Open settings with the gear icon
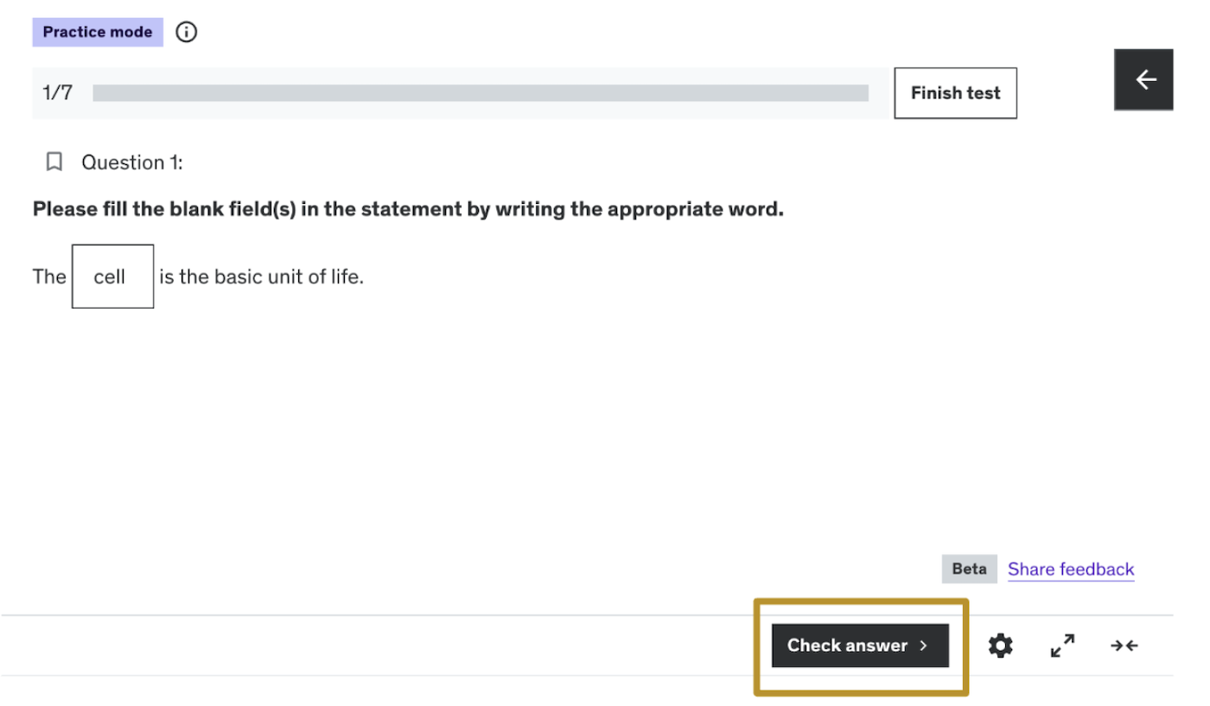This screenshot has width=1210, height=706. click(x=1000, y=646)
